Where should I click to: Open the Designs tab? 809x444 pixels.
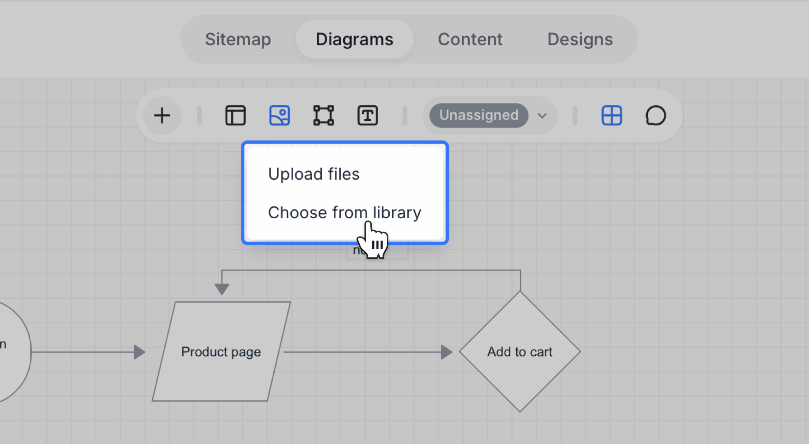click(580, 39)
